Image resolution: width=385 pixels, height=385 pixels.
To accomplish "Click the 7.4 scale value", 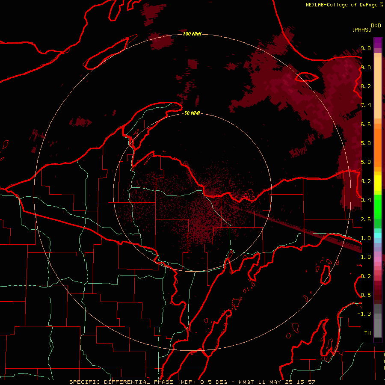I will click(x=366, y=105).
